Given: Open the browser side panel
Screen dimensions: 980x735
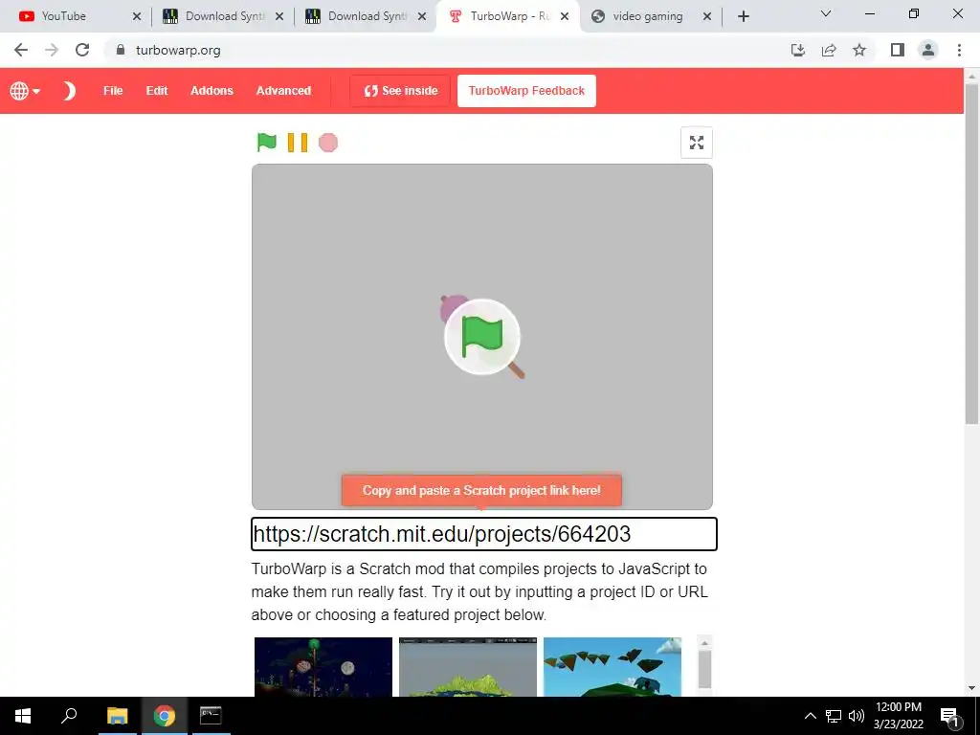Looking at the screenshot, I should click(898, 50).
